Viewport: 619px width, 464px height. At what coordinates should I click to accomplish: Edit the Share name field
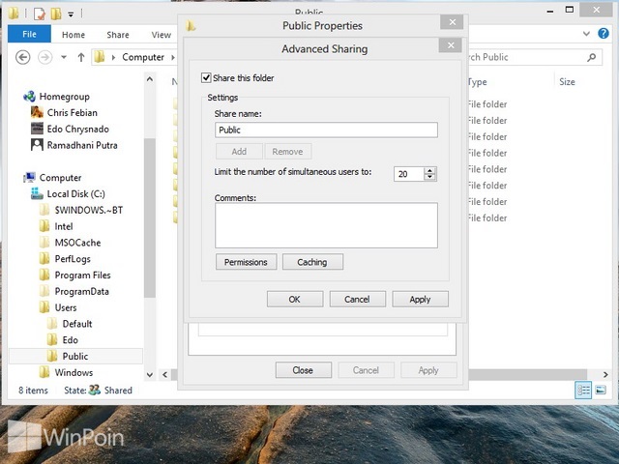(326, 130)
